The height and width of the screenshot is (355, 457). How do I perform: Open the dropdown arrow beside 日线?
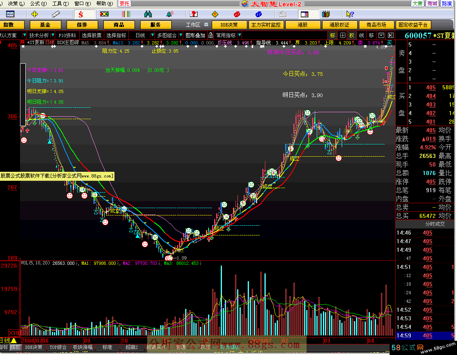(x=152, y=35)
